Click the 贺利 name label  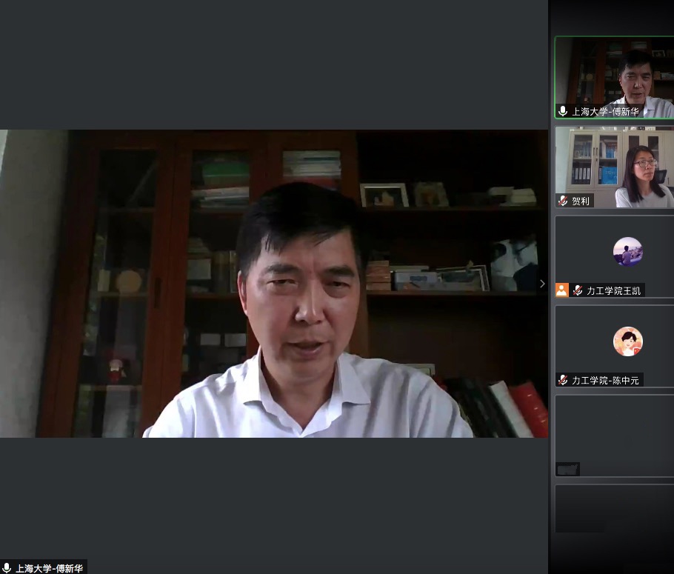[581, 201]
